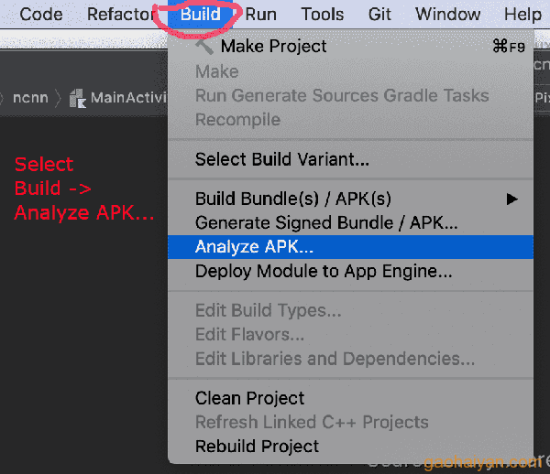Open the Refactor menu
The width and height of the screenshot is (550, 474).
pyautogui.click(x=121, y=15)
